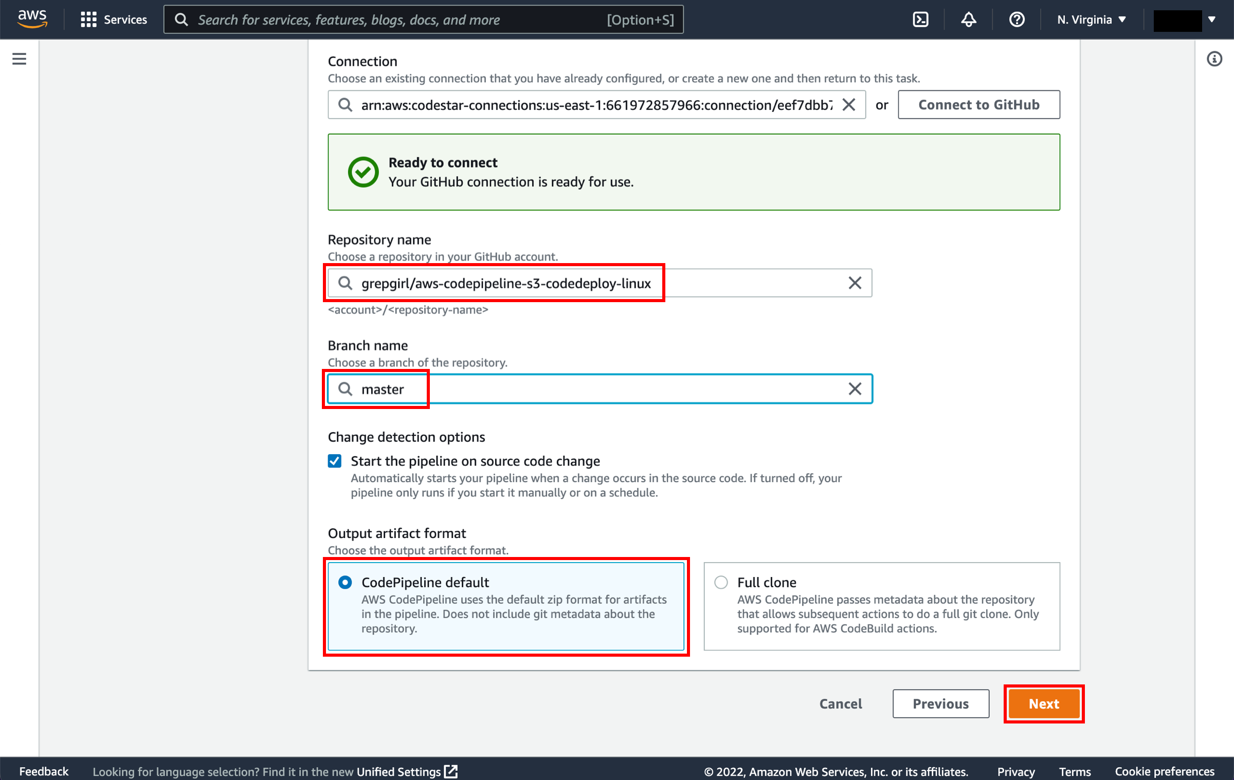Click the Unified Settings external link icon
The height and width of the screenshot is (780, 1234).
click(450, 771)
